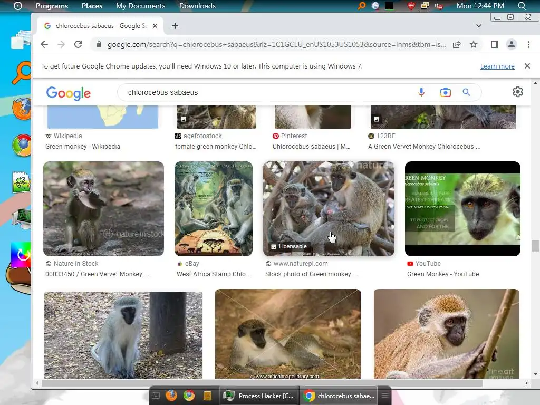This screenshot has width=540, height=405.
Task: Open the monkey holding branch image
Action: coord(446,334)
